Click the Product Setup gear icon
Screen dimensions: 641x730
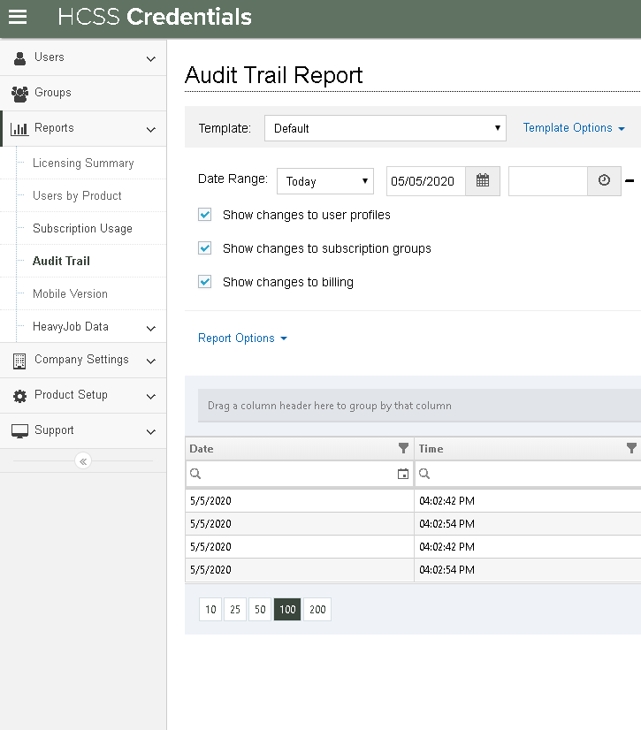(x=19, y=396)
